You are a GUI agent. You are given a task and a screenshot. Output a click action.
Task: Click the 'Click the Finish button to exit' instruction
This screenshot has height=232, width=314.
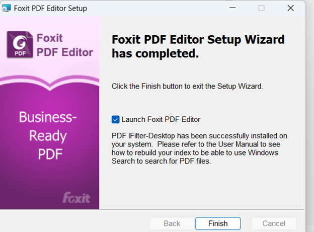click(x=187, y=87)
